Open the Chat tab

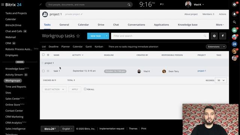pyautogui.click(x=116, y=25)
